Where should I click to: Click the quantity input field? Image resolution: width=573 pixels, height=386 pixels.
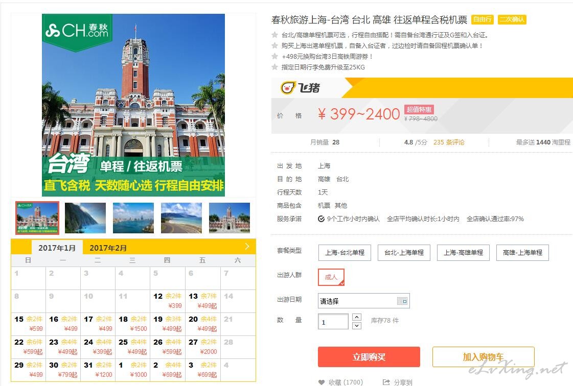click(x=333, y=322)
